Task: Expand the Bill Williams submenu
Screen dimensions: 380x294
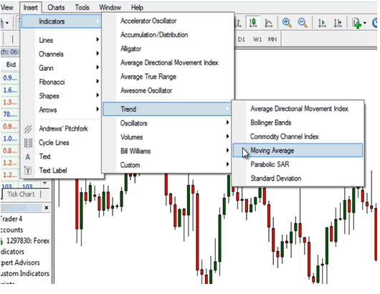Action: coord(167,151)
